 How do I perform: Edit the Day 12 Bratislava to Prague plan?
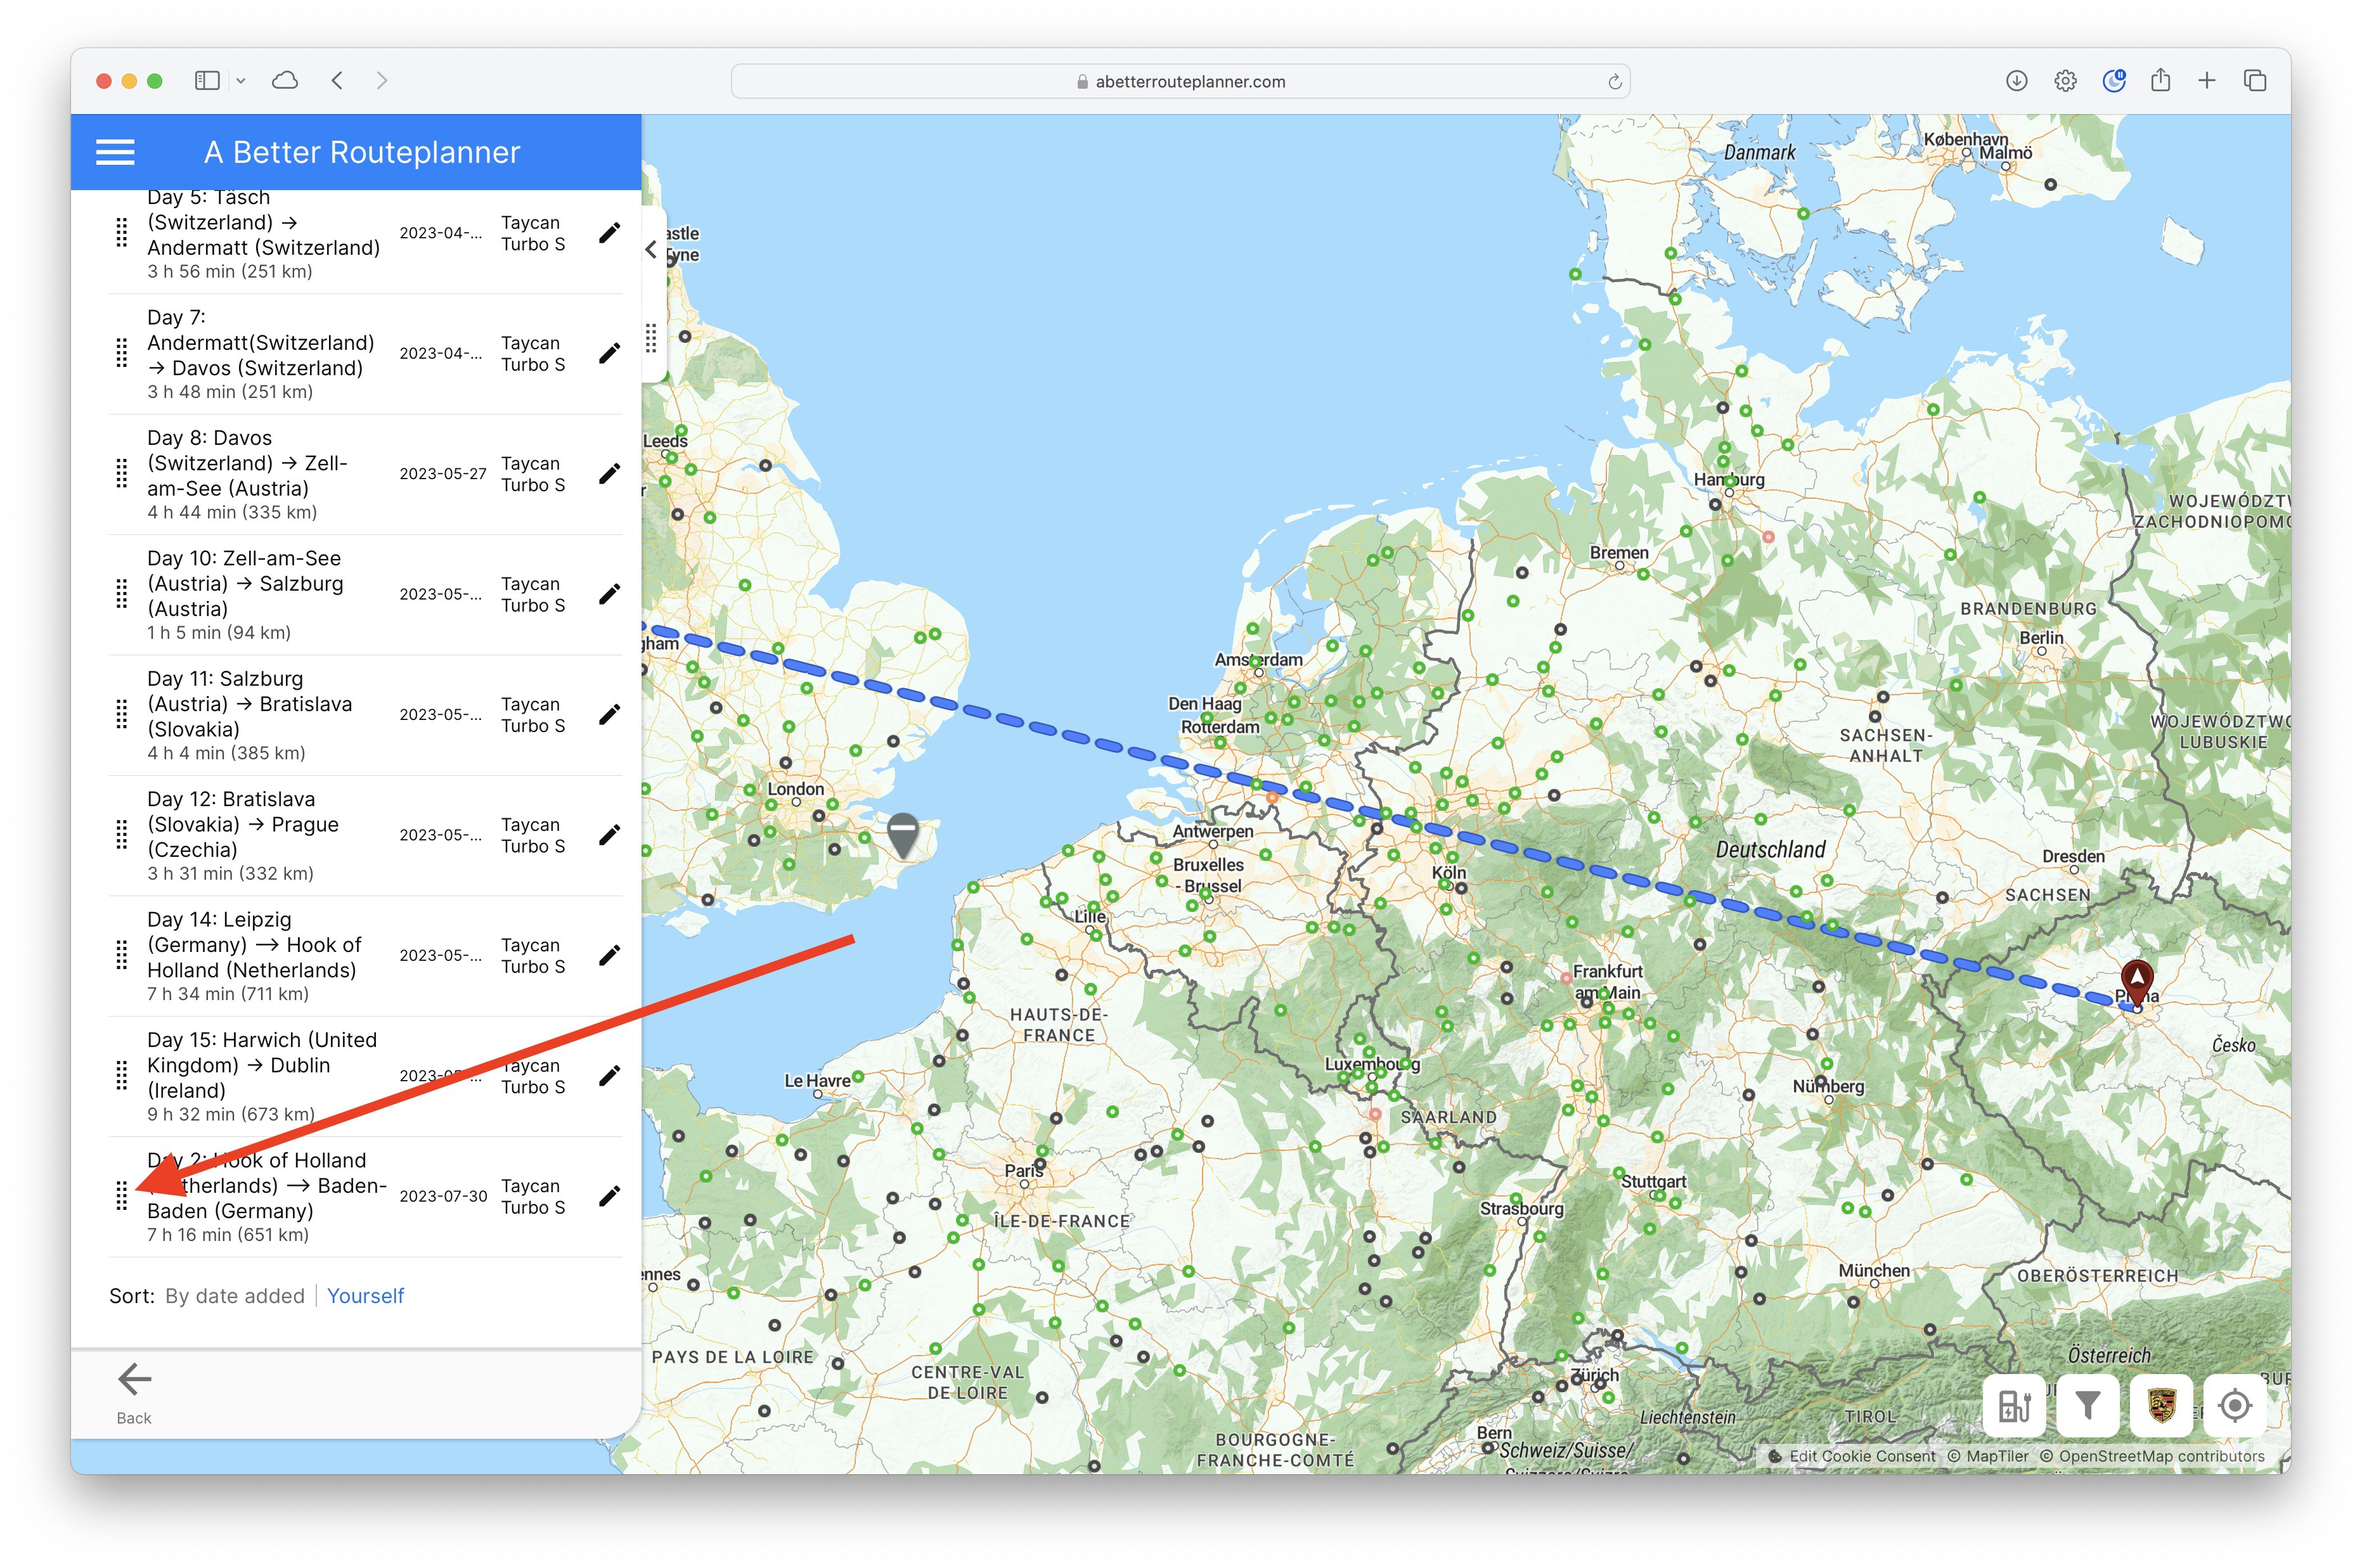609,835
